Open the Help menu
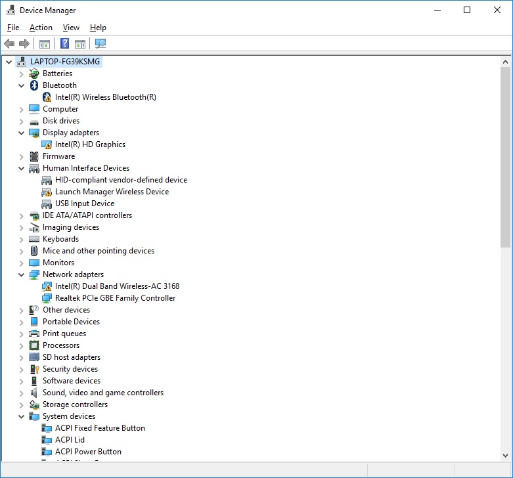Viewport: 513px width, 478px height. pos(98,28)
